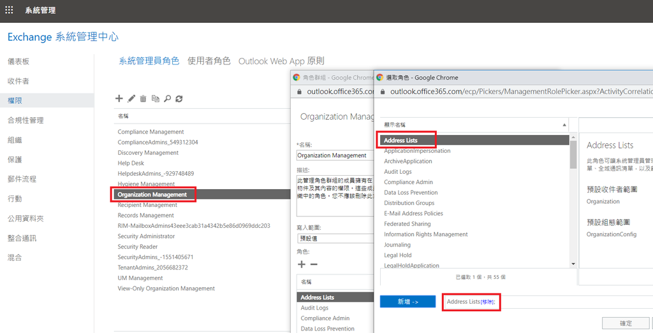Select Audit Logs in role picker list
The height and width of the screenshot is (333, 653).
point(398,171)
